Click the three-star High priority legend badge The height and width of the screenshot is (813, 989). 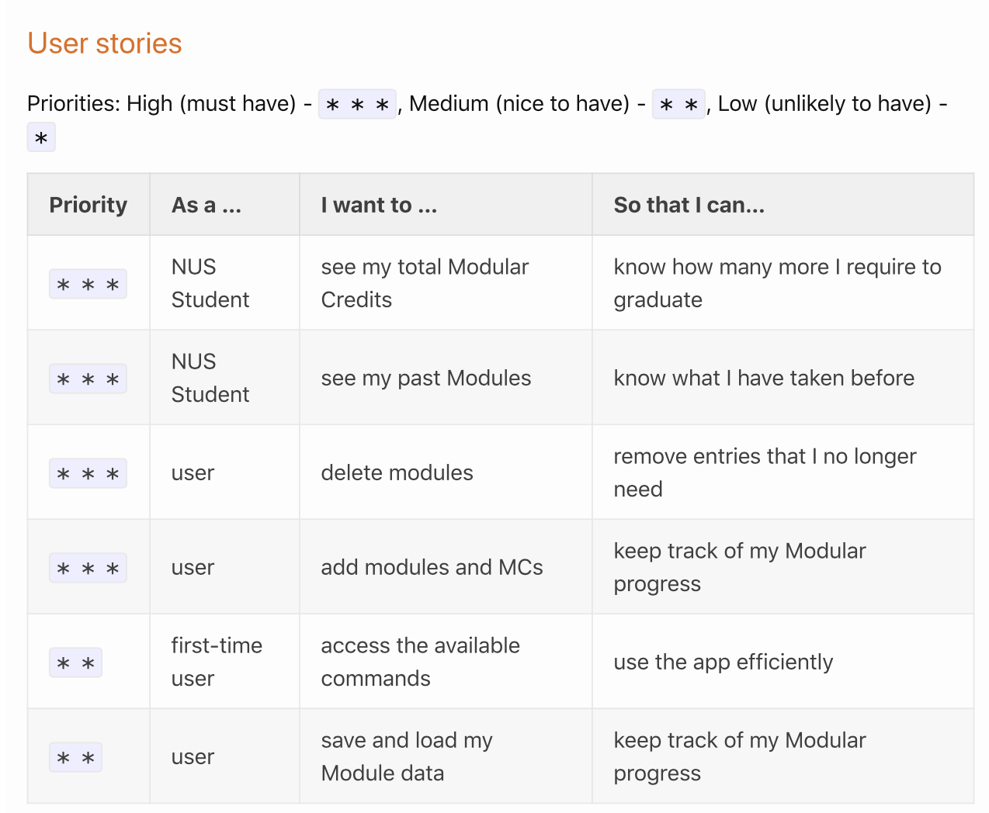357,103
